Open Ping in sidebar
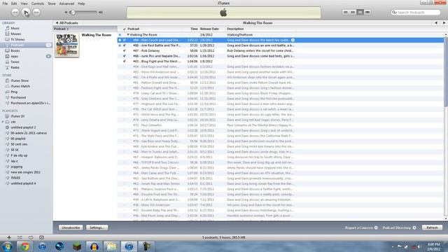Image resolution: width=448 pixels, height=252 pixels. (x=14, y=92)
